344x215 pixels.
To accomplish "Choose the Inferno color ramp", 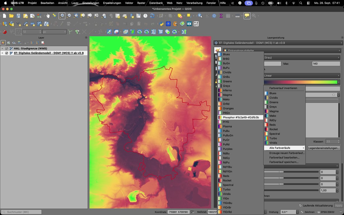I will point(240,90).
